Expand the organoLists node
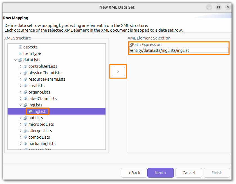The image size is (236, 184). coord(21,92)
